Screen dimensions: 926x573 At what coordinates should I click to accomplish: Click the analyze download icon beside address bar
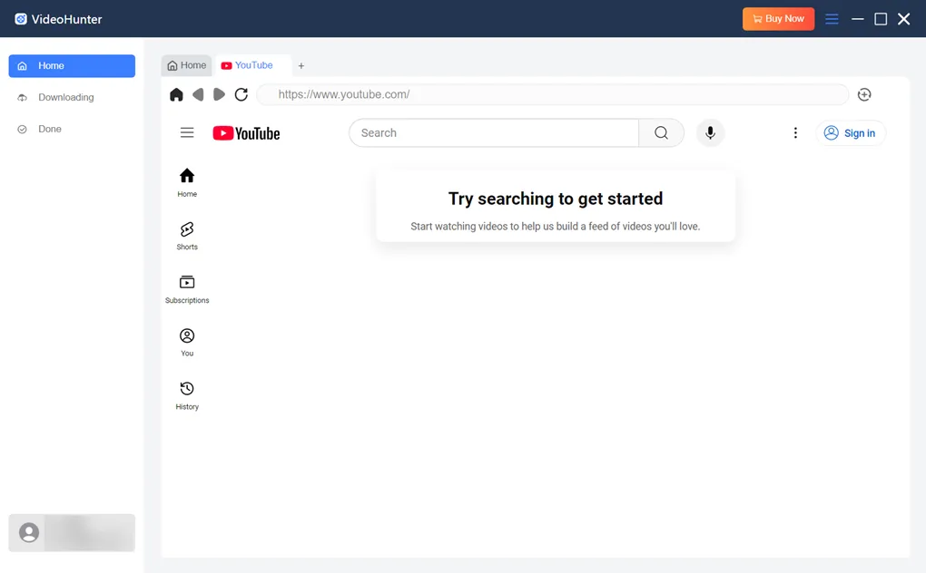click(x=864, y=94)
